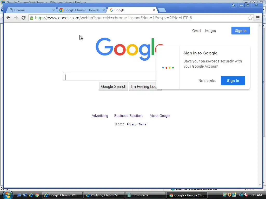Click the Switch between windows quick launch icon

(x=25, y=195)
